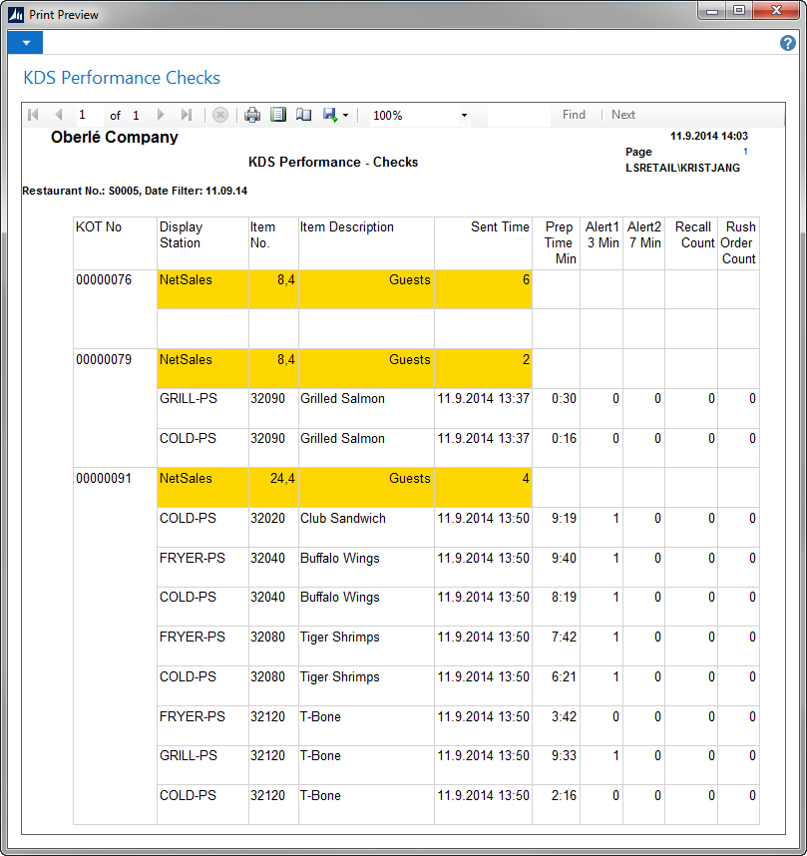Open the Page Setup icon
807x856 pixels.
304,115
